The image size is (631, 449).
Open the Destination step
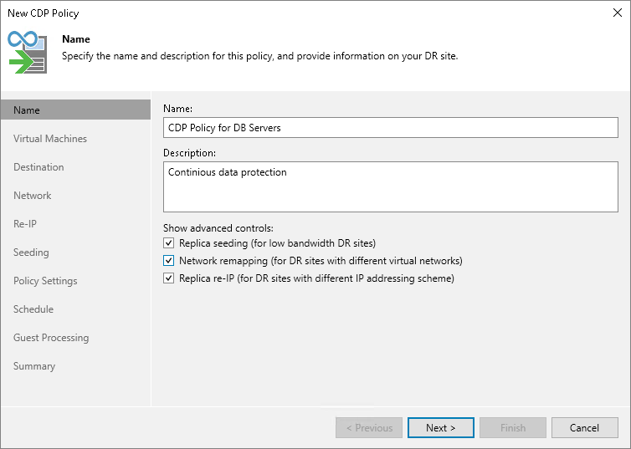[38, 167]
